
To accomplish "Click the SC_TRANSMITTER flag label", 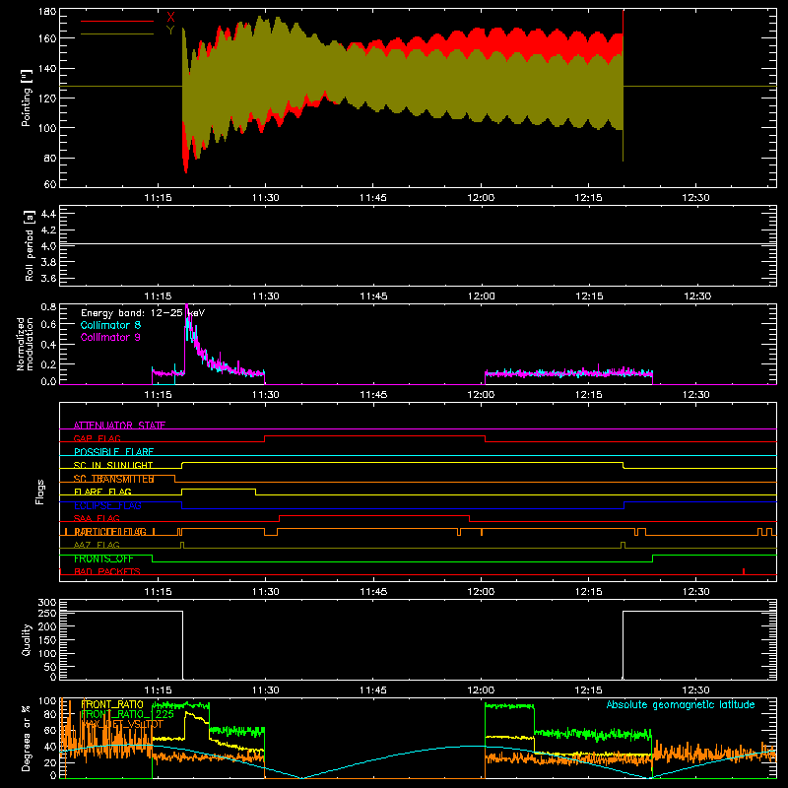I will [x=113, y=479].
